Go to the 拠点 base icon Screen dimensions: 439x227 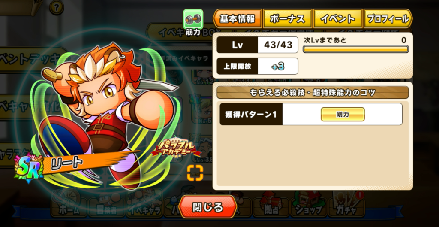tap(271, 204)
